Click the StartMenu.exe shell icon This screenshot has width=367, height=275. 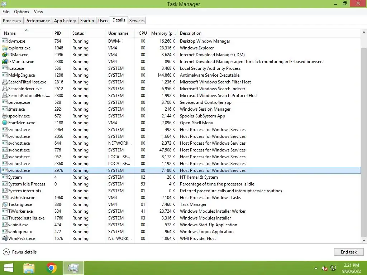(x=4, y=122)
